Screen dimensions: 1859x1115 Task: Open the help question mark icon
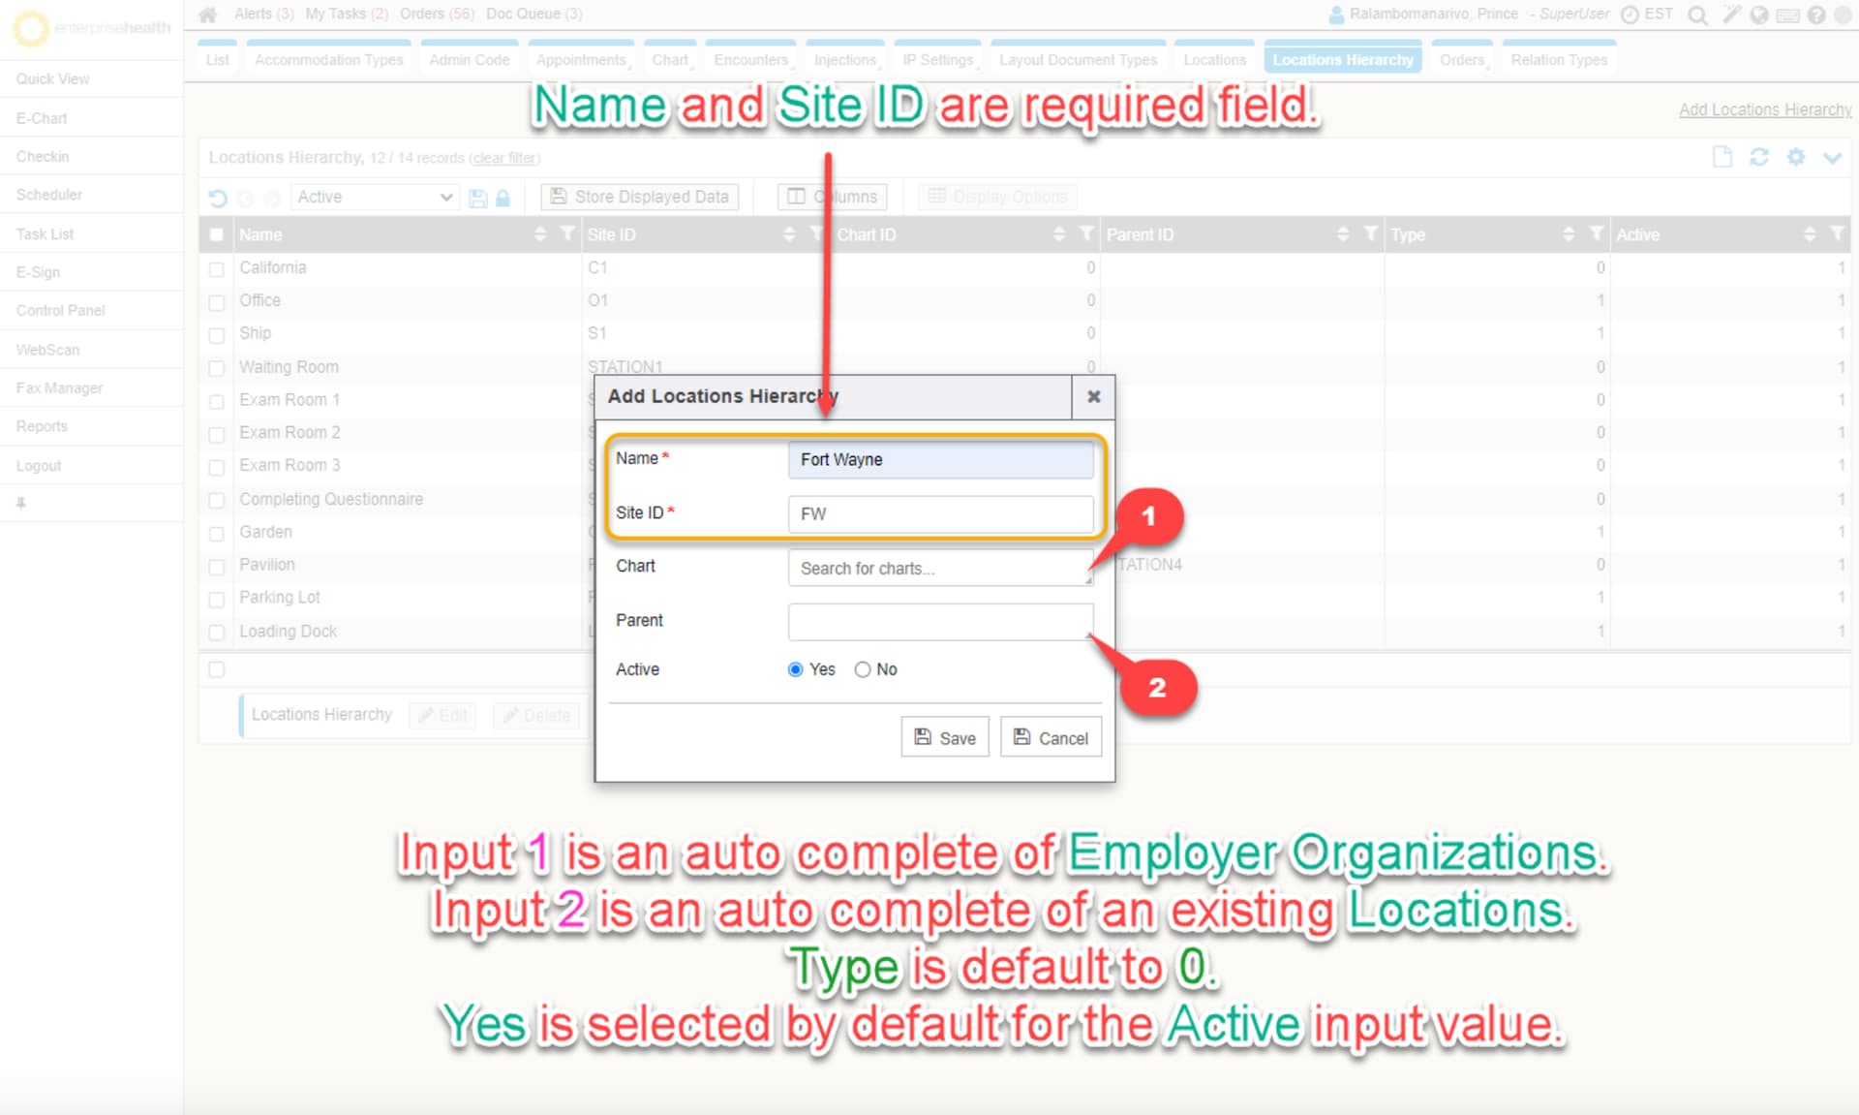point(1815,15)
